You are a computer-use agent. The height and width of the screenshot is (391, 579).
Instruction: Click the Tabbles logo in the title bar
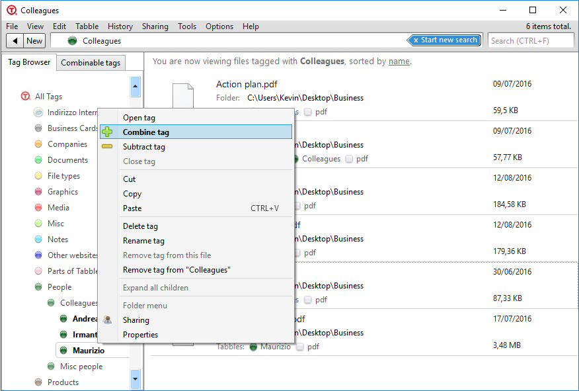[x=12, y=11]
